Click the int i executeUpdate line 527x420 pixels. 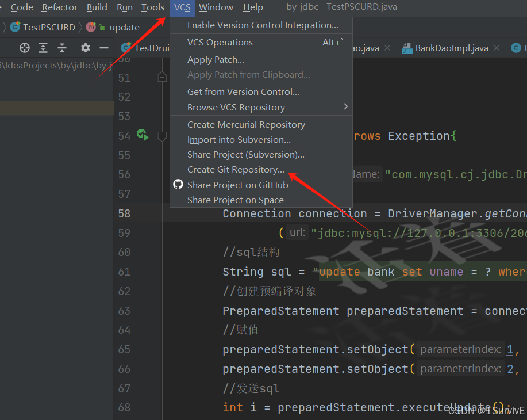[x=366, y=407]
